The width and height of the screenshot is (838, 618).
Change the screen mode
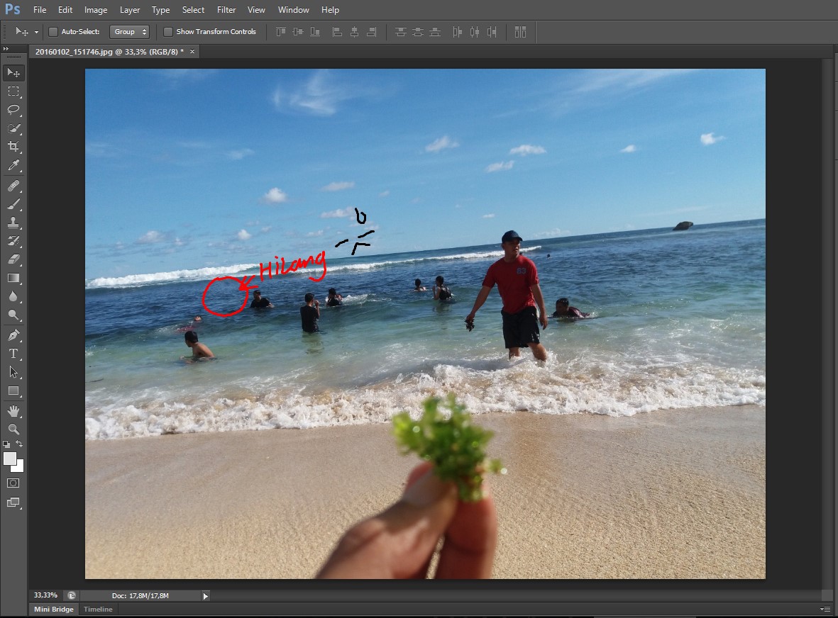tap(13, 502)
